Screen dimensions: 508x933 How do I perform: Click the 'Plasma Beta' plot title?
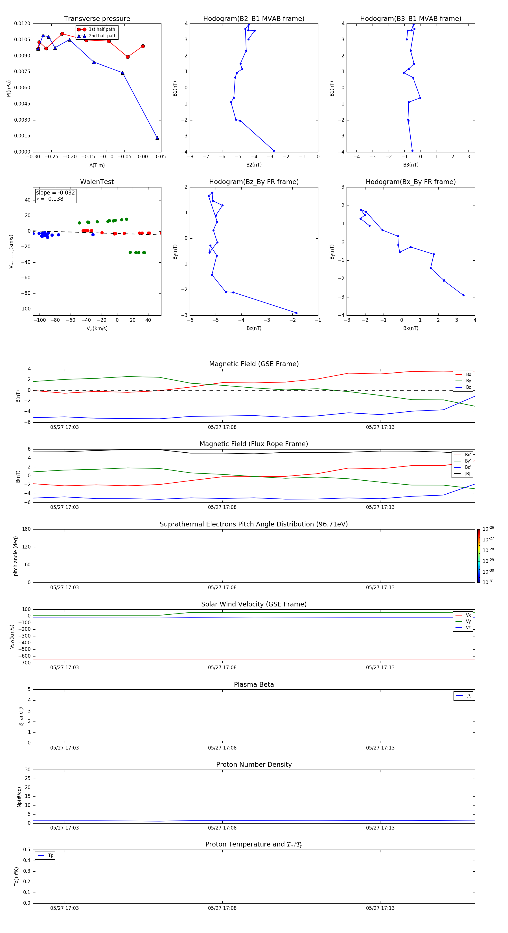254,684
